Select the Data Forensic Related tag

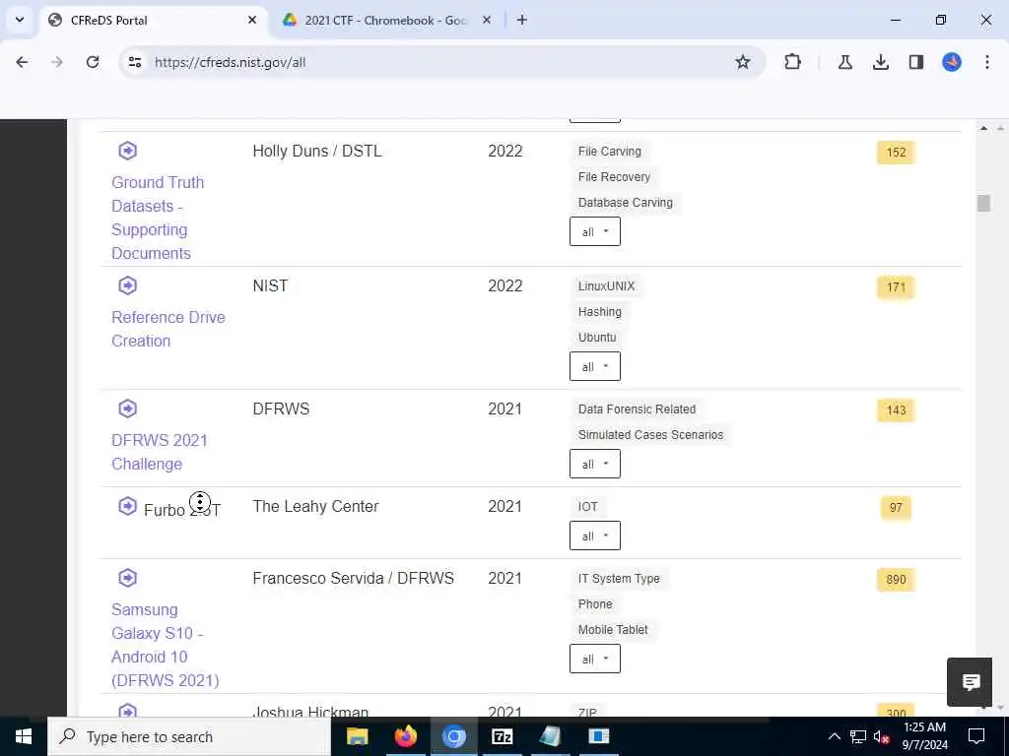pyautogui.click(x=638, y=409)
